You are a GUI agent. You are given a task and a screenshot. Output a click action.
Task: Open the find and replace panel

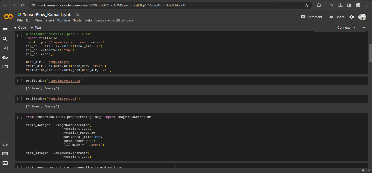[5, 39]
